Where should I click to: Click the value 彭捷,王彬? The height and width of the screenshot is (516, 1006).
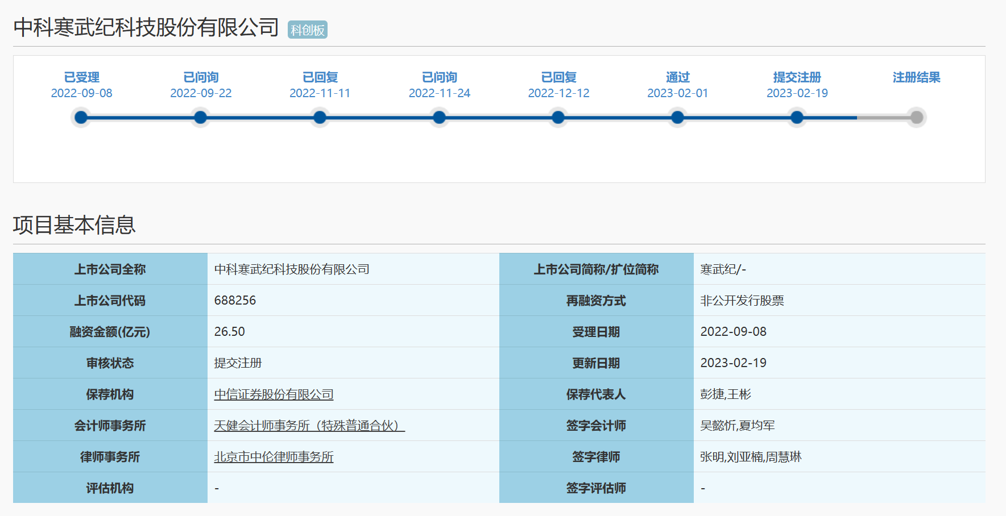[726, 394]
